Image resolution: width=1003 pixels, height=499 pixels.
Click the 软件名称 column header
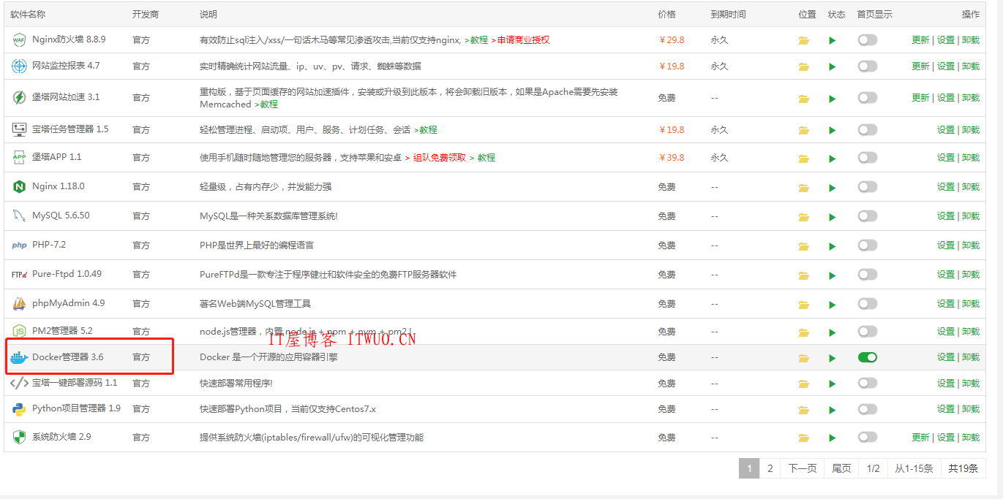(28, 15)
